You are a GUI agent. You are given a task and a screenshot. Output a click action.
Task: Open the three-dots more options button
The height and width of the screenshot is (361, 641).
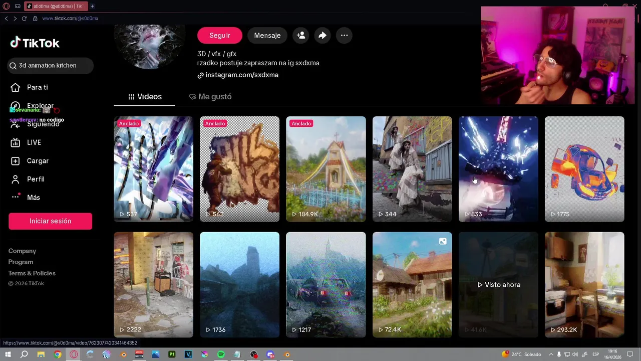coord(344,36)
